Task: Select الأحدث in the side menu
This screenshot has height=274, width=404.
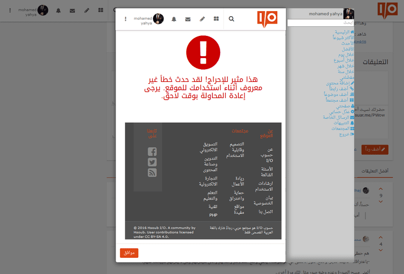Action: click(348, 43)
